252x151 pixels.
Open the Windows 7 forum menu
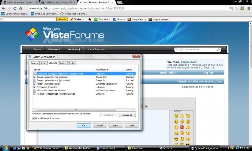point(54,49)
